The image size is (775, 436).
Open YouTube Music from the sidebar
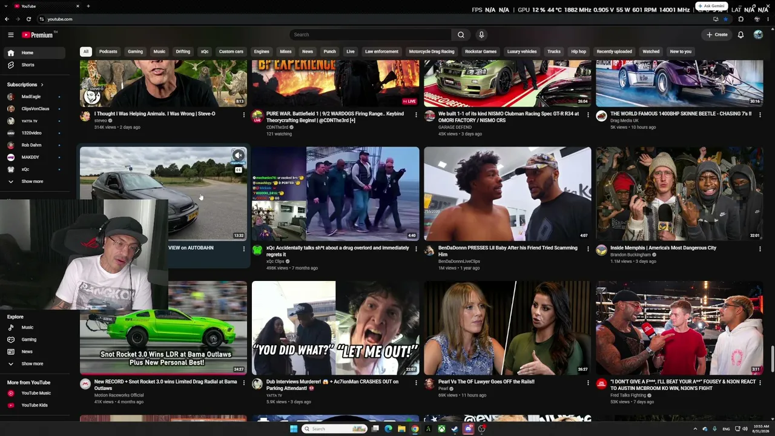[x=34, y=393]
